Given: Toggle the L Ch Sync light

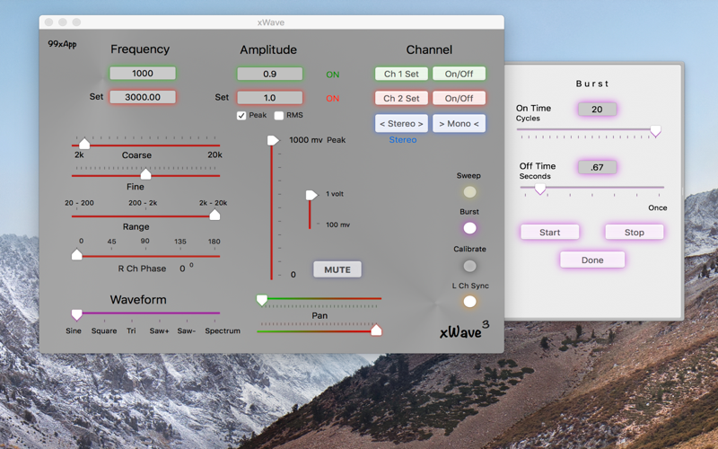Looking at the screenshot, I should click(469, 302).
